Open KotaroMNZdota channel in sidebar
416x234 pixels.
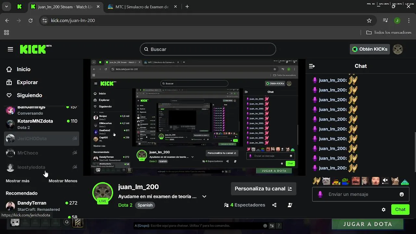(42, 124)
